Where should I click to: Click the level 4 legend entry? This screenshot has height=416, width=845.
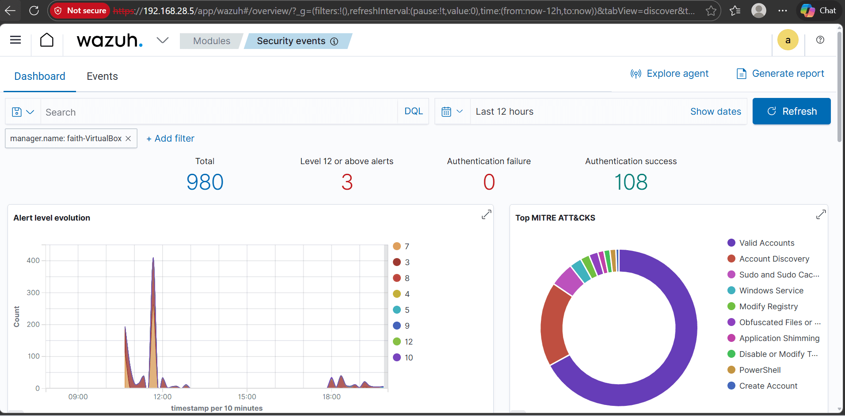pos(402,294)
